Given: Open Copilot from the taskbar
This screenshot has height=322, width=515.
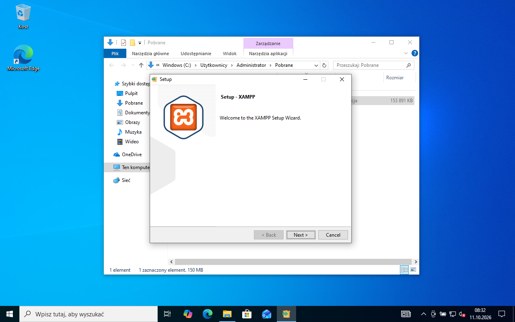Looking at the screenshot, I should 187,314.
